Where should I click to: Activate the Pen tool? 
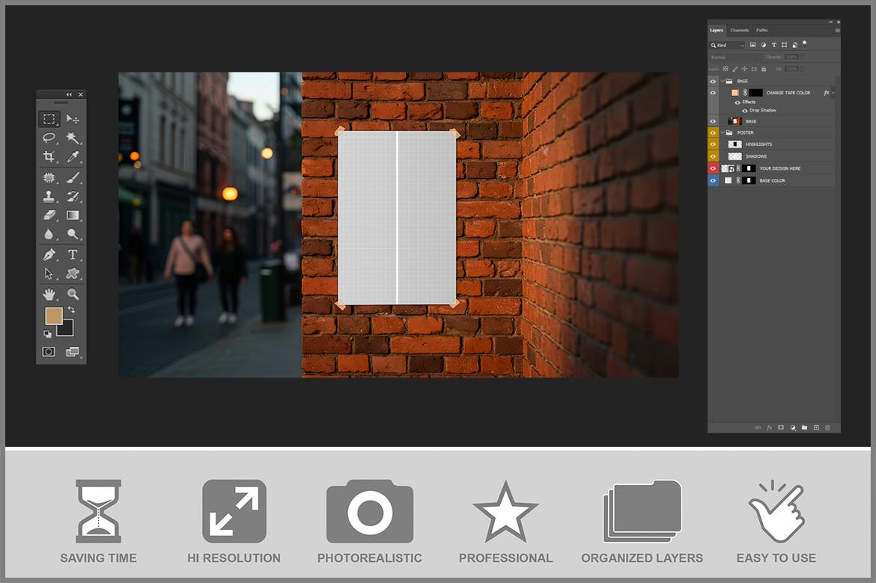(x=49, y=254)
